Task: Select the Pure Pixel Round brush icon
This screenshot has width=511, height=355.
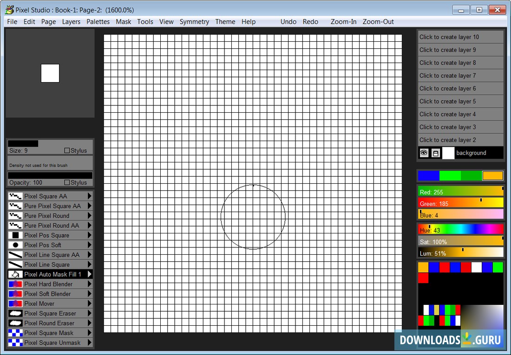Action: 15,216
